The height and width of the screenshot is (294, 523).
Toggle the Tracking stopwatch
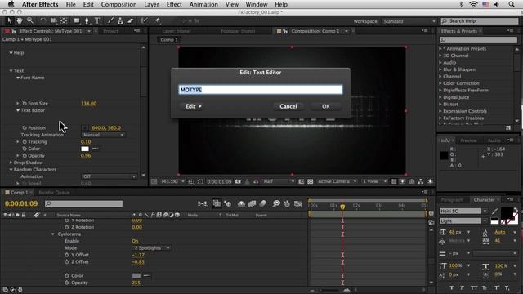25,141
